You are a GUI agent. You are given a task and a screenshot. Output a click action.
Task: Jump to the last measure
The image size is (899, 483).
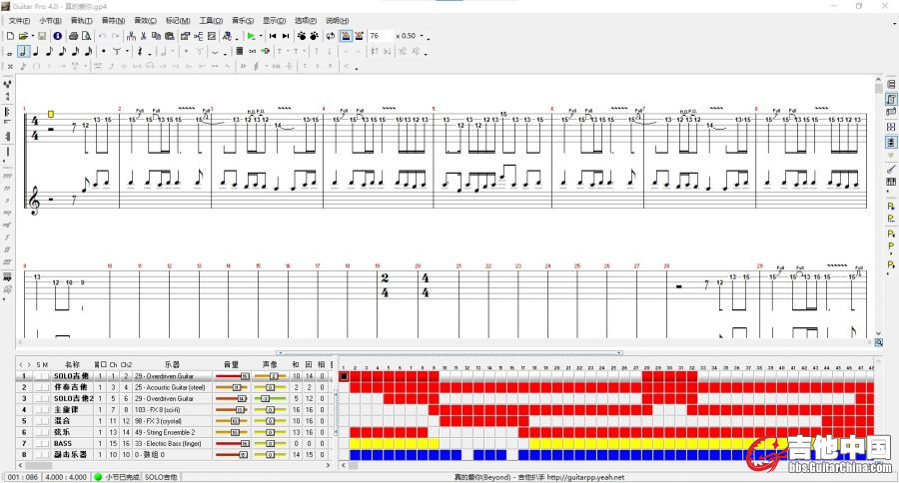point(286,36)
